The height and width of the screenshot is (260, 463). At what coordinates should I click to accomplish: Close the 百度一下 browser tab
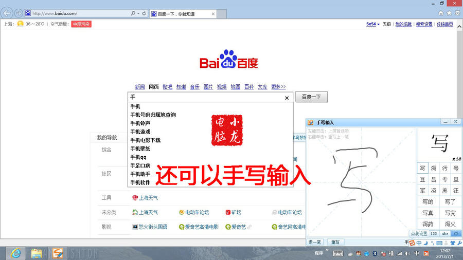[x=213, y=14]
